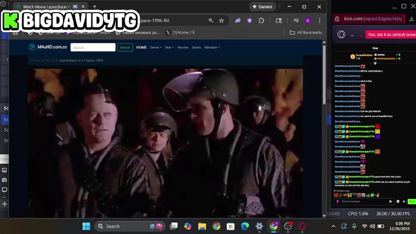Open Microsoft Edge from the taskbar
This screenshot has height=234, width=416.
tap(245, 226)
